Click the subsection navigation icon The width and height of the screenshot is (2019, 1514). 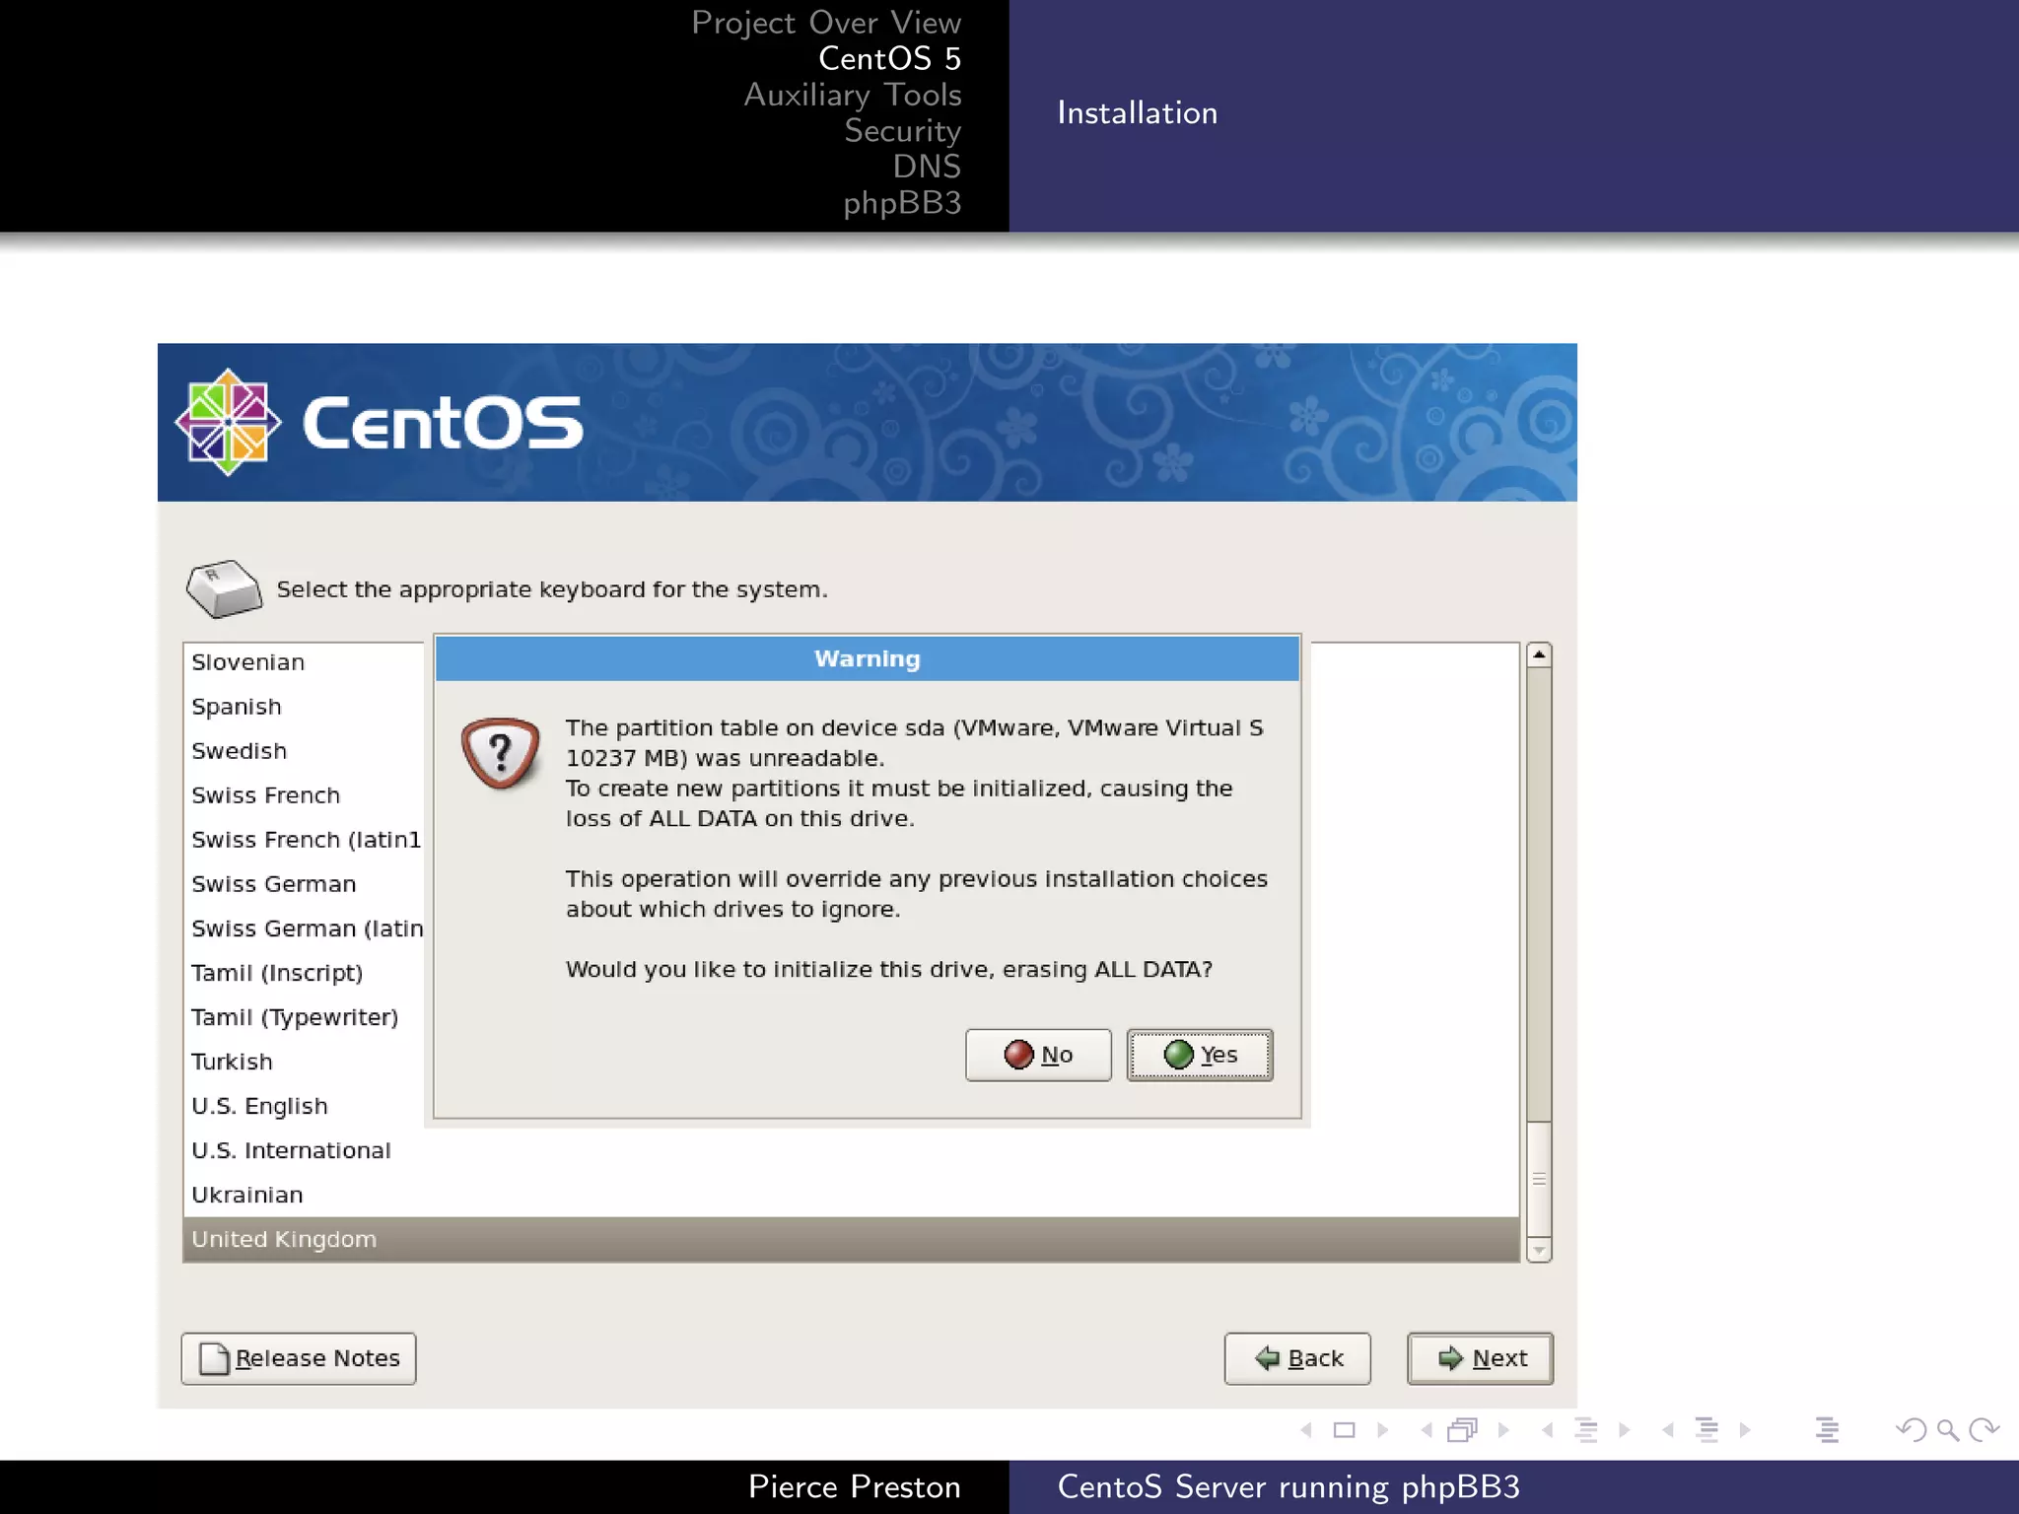(x=1586, y=1430)
